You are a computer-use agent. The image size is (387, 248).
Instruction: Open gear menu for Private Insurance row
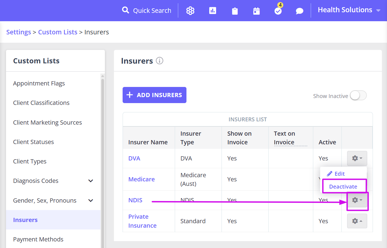(357, 221)
